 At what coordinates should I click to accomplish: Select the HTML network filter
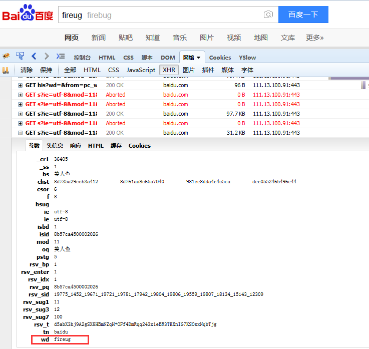pyautogui.click(x=92, y=70)
